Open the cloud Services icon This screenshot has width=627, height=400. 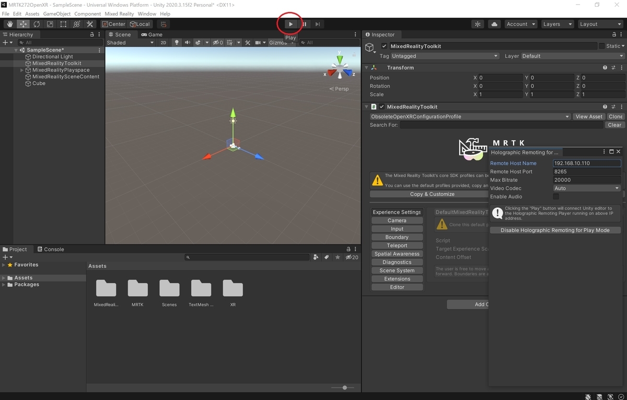click(494, 24)
